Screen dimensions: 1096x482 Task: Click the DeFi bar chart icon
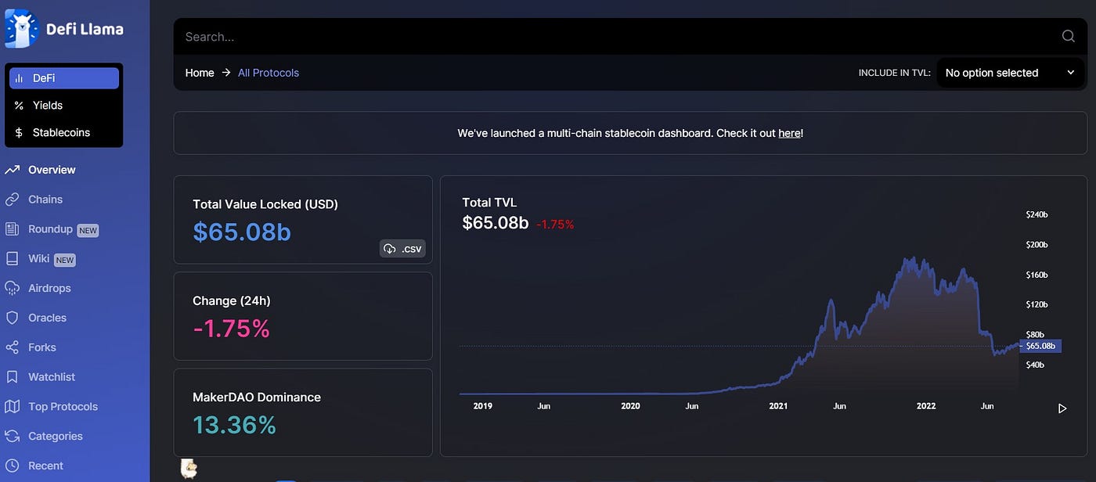coord(19,78)
